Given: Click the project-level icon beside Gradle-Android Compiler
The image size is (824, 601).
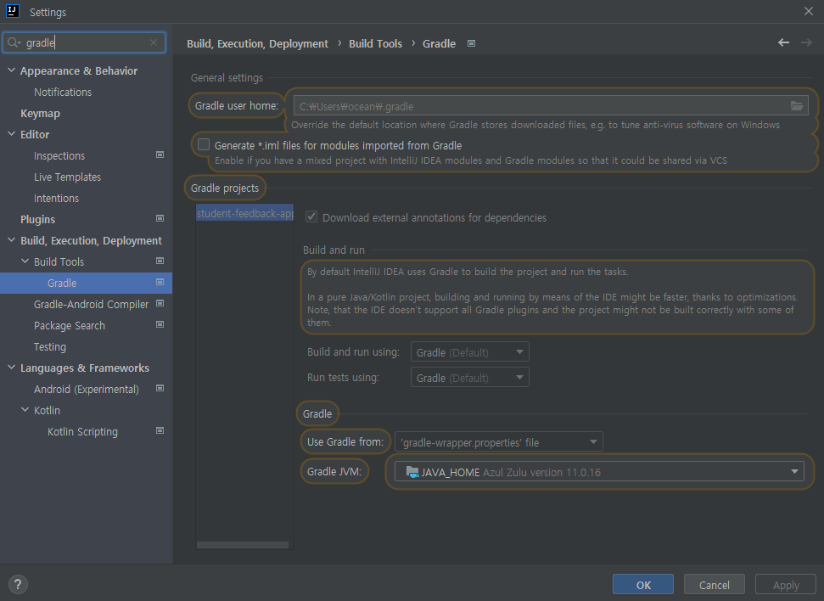Looking at the screenshot, I should click(160, 303).
